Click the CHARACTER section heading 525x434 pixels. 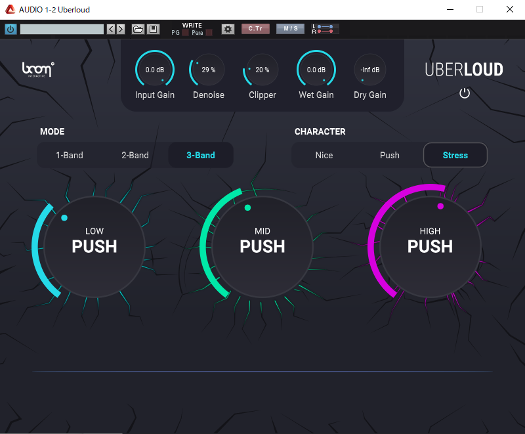click(320, 131)
